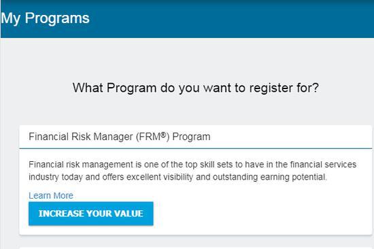Screen dimensions: 374x249
Task: Click the narrow gray strip along the left edge
Action: 2,144
